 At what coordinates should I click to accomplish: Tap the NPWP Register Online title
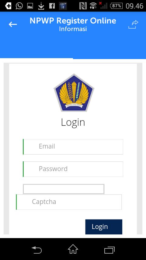(x=73, y=21)
